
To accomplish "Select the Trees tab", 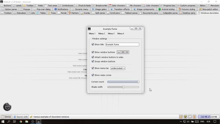I will coord(52,13).
